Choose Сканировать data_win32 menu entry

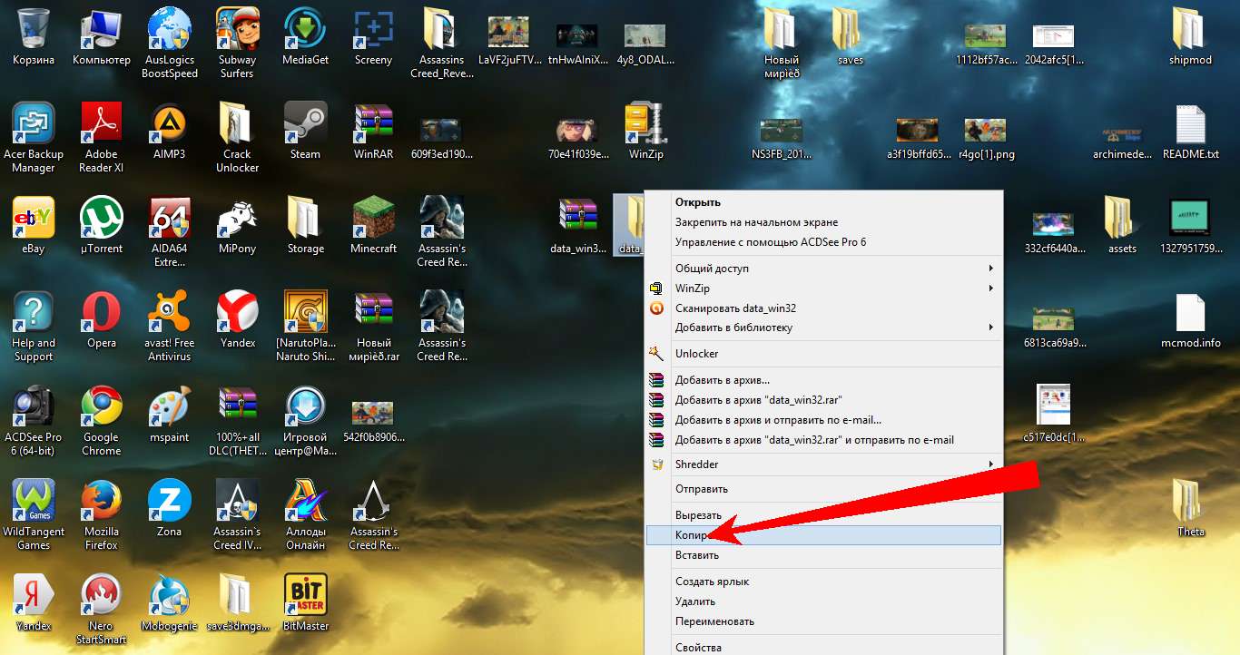point(823,308)
